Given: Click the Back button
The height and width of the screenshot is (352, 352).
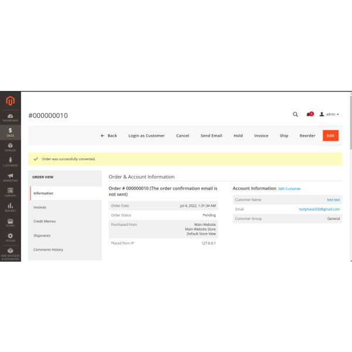Looking at the screenshot, I should coord(109,136).
